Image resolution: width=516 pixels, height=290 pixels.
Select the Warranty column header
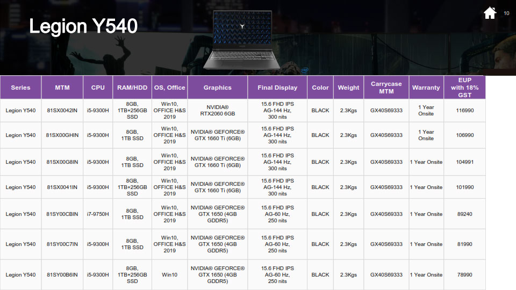point(426,88)
